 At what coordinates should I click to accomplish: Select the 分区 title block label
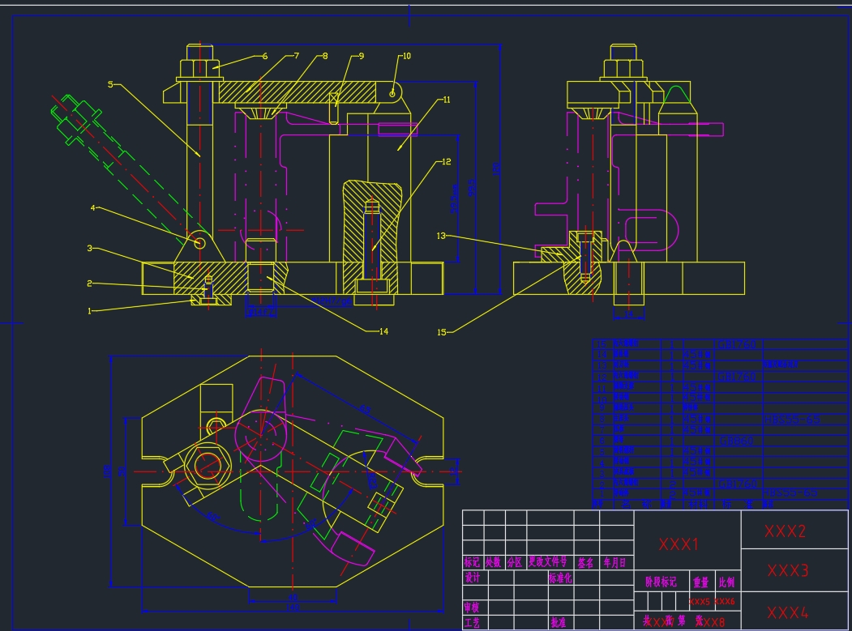pos(515,563)
